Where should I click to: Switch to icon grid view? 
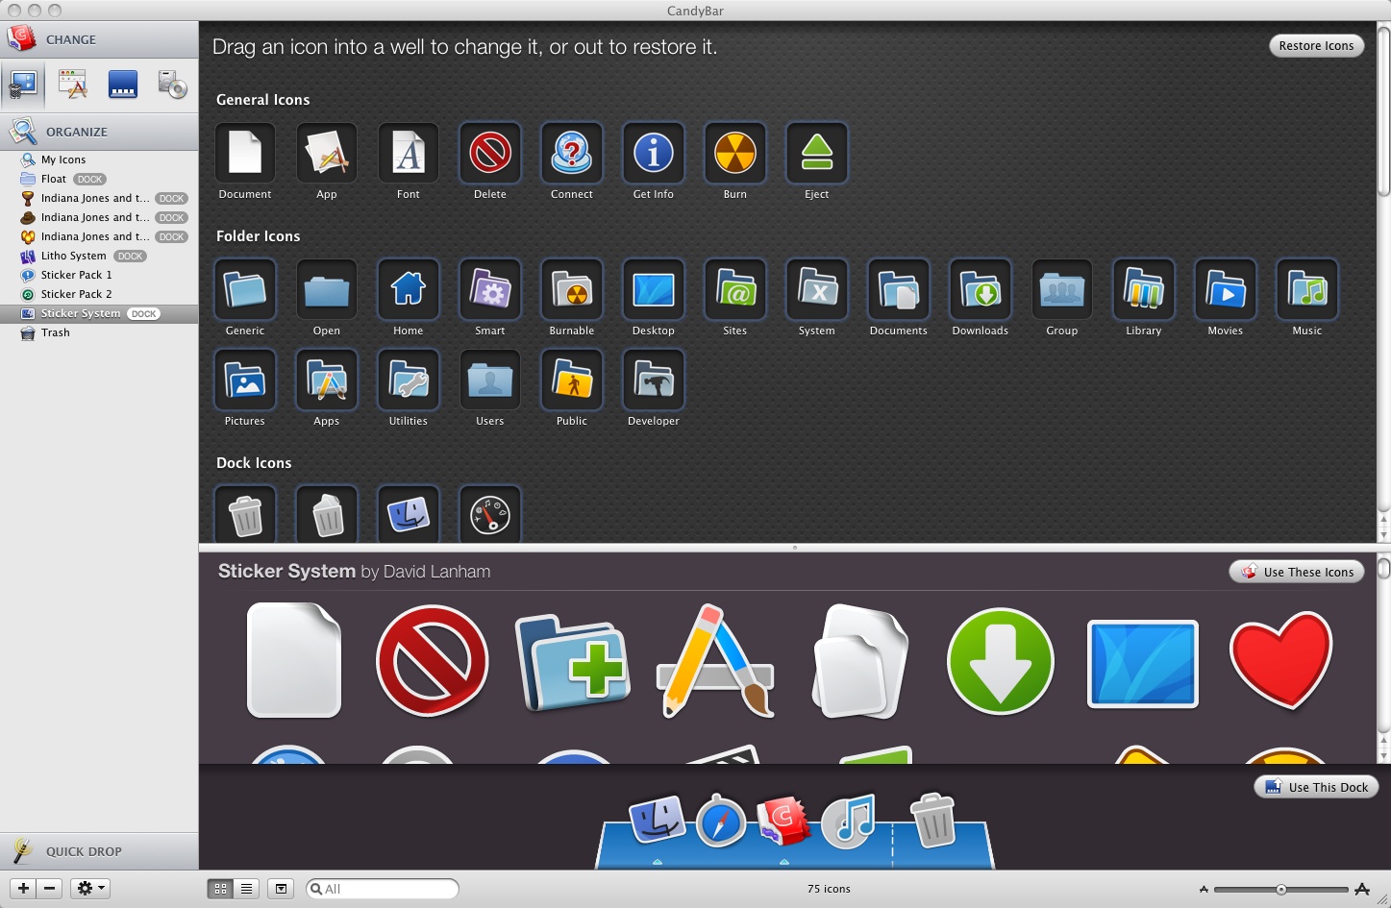[x=220, y=889]
